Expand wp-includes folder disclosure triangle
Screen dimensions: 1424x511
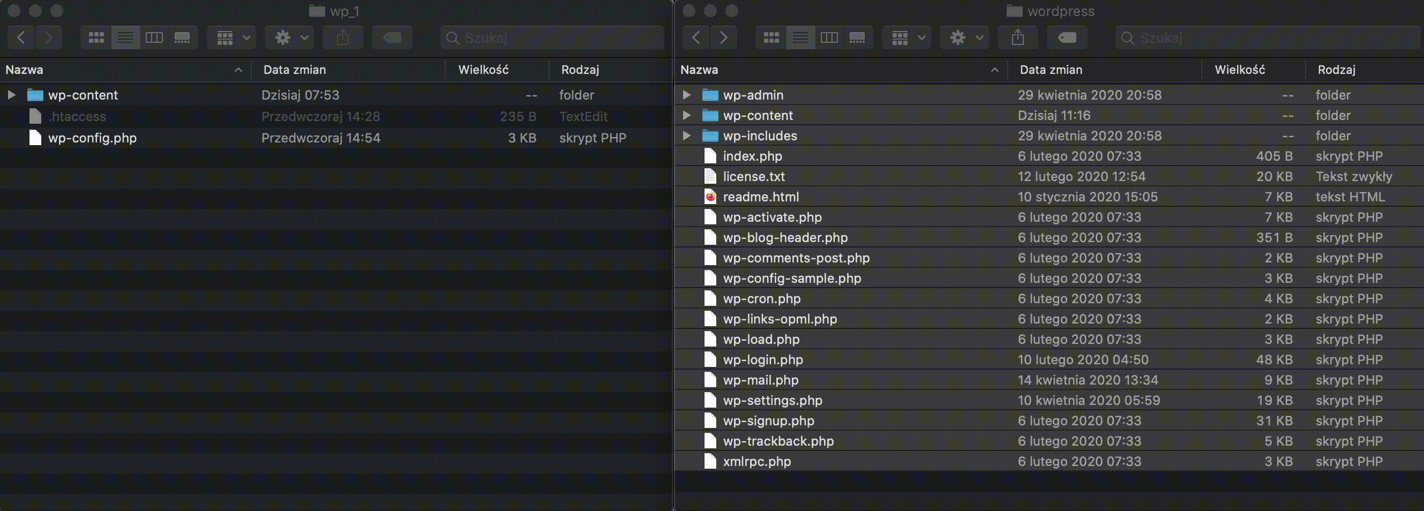[687, 136]
